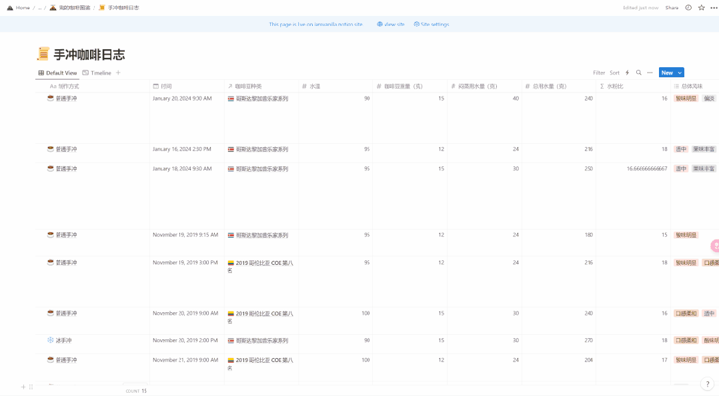Favorite this page with the star icon
Screen dimensions: 719x396
click(x=702, y=8)
